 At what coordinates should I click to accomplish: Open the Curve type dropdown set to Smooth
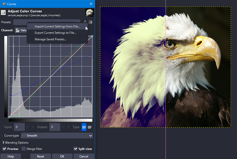[x=57, y=136]
